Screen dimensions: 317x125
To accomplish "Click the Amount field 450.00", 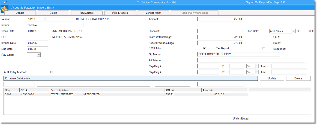I will (x=220, y=19).
